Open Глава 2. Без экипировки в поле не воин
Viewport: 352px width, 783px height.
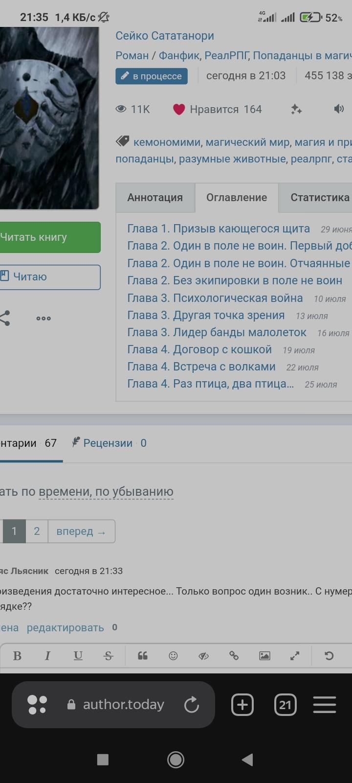click(235, 280)
